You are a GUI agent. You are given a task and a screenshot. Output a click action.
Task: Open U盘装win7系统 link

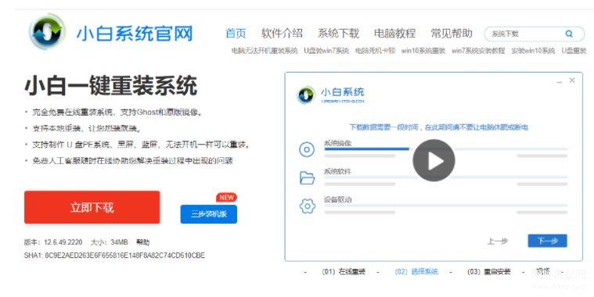coord(326,51)
